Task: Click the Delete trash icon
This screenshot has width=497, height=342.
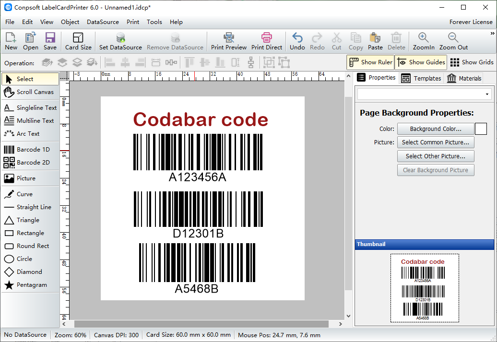Action: 396,41
